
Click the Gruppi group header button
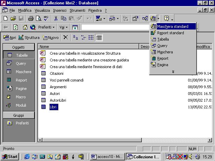[x=19, y=115]
